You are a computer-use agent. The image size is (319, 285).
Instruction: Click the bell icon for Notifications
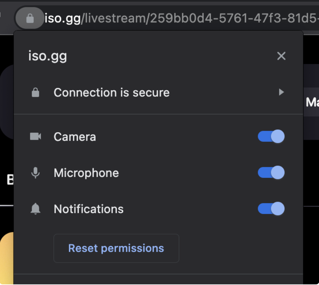[35, 209]
